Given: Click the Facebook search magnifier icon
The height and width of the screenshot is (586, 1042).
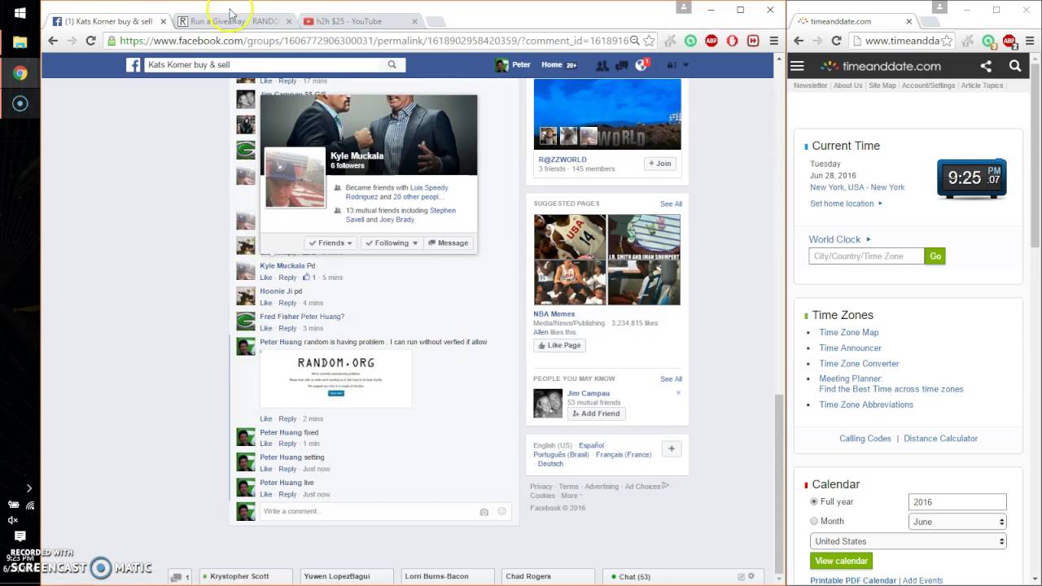Looking at the screenshot, I should [x=392, y=65].
